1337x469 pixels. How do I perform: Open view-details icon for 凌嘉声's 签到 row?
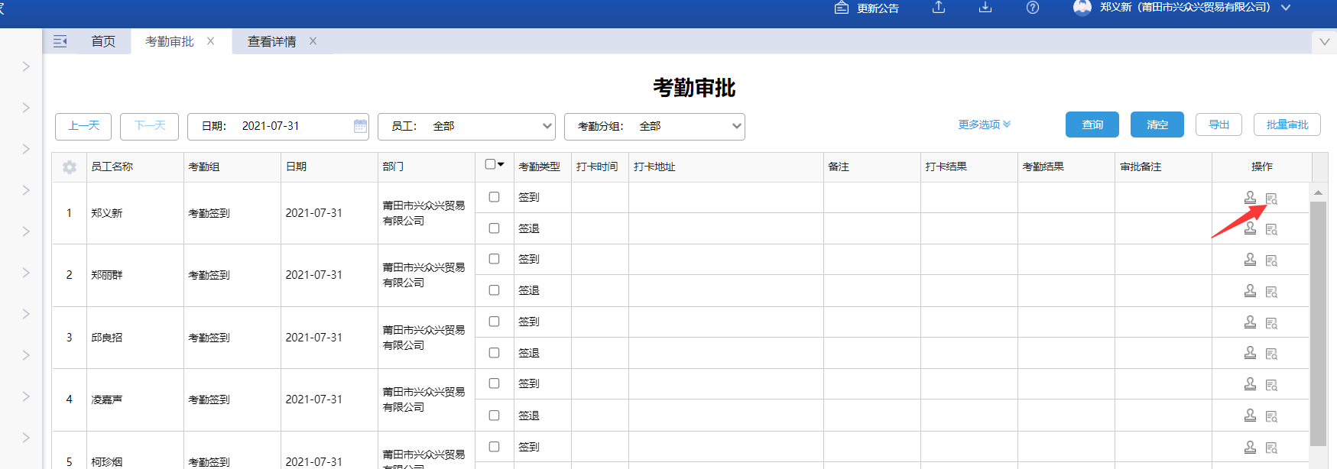[x=1271, y=385]
